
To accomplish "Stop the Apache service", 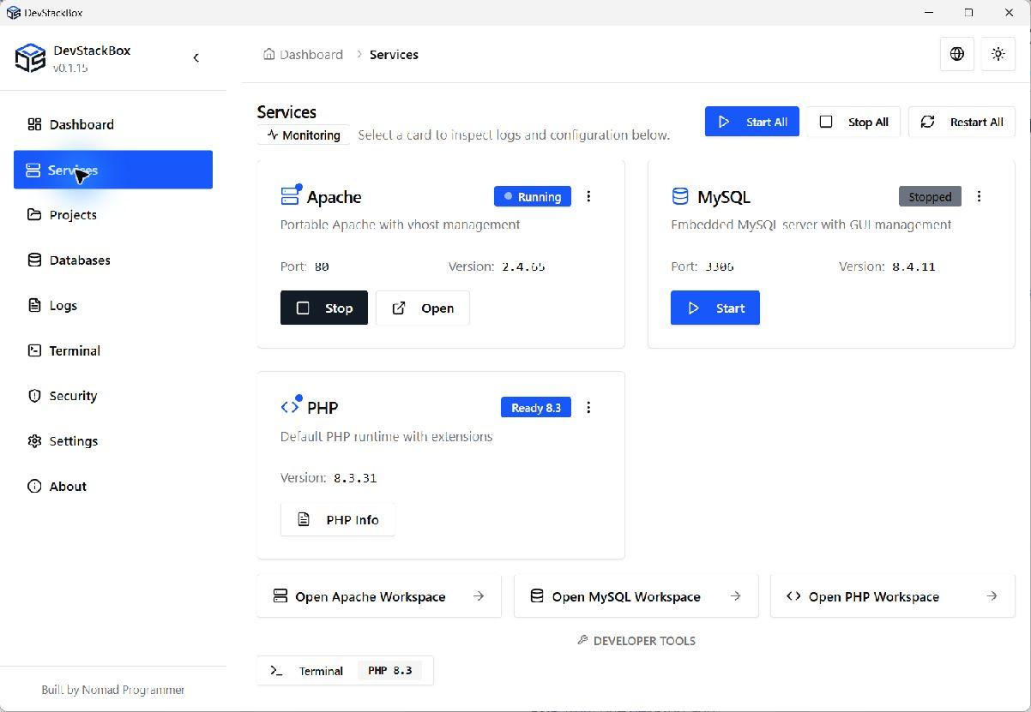I will [324, 308].
